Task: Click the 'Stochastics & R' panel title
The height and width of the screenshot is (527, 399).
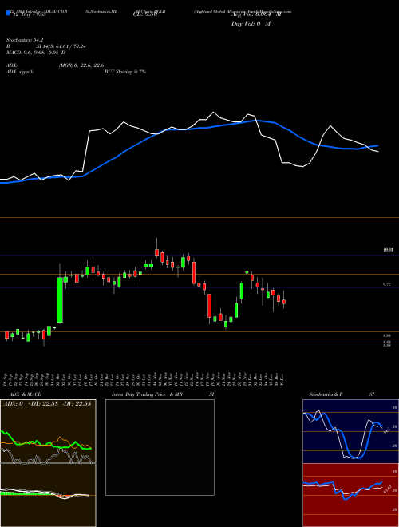Action: [x=326, y=394]
